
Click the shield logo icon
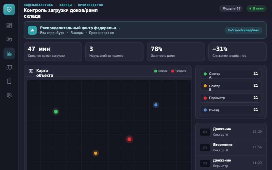[x=9, y=10]
